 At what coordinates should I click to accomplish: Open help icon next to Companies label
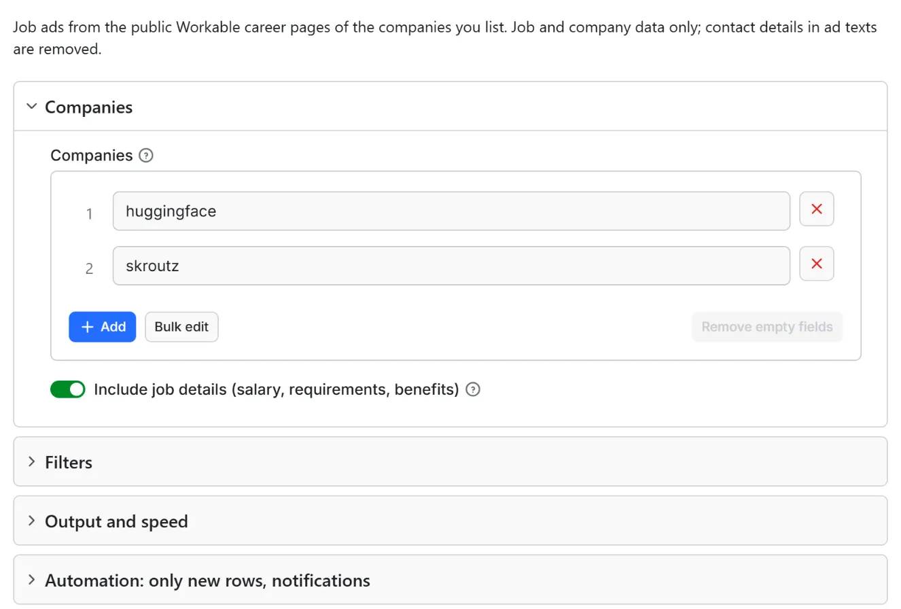pyautogui.click(x=146, y=156)
